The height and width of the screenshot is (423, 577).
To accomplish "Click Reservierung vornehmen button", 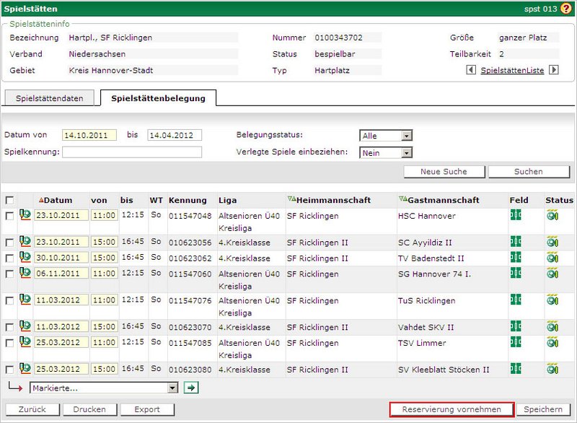I will pyautogui.click(x=452, y=409).
